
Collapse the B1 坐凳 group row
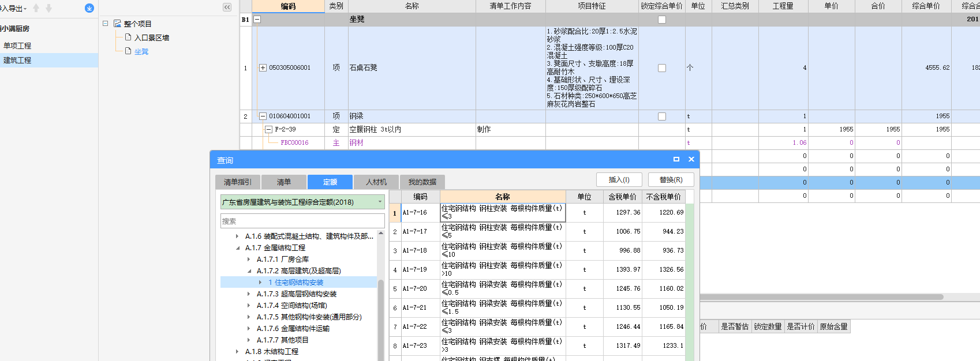tap(257, 19)
